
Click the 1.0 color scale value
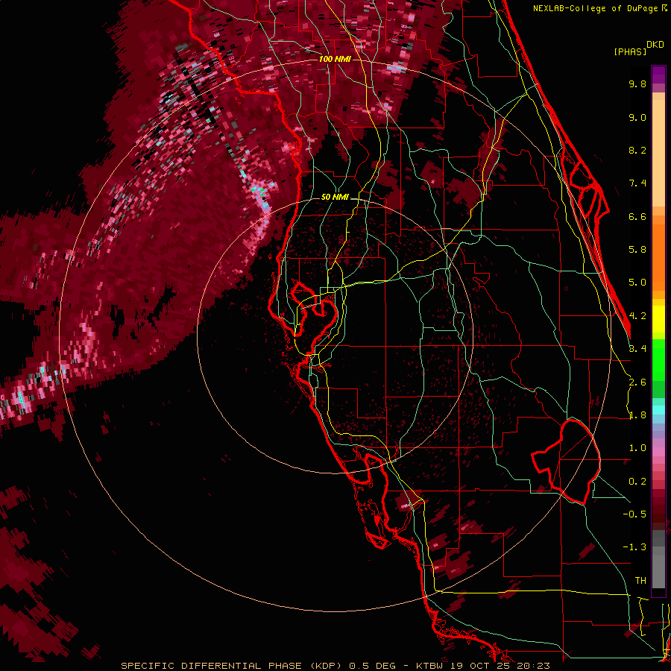point(637,448)
